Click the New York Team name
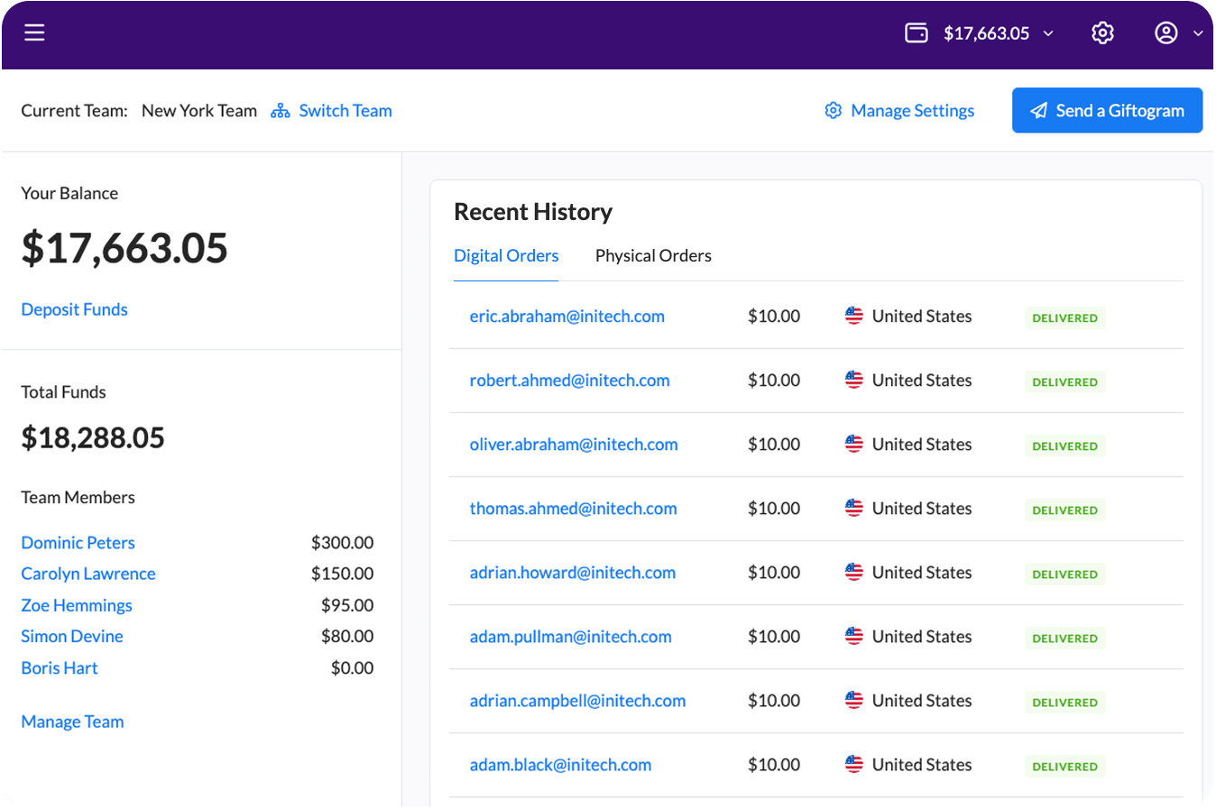Viewport: 1216px width, 809px height. tap(199, 111)
